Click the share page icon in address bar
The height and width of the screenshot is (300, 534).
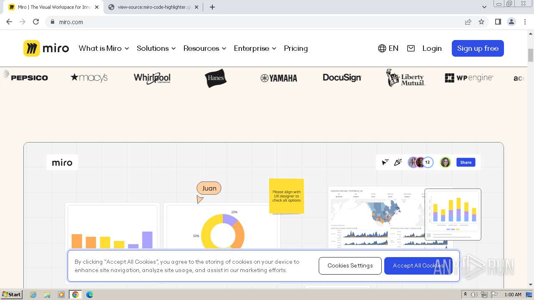tap(468, 22)
